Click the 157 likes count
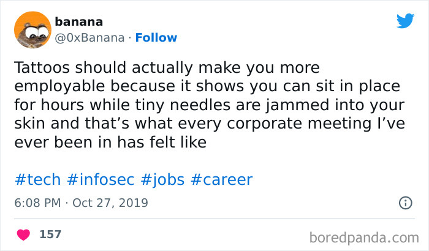429x251 pixels. pyautogui.click(x=50, y=234)
